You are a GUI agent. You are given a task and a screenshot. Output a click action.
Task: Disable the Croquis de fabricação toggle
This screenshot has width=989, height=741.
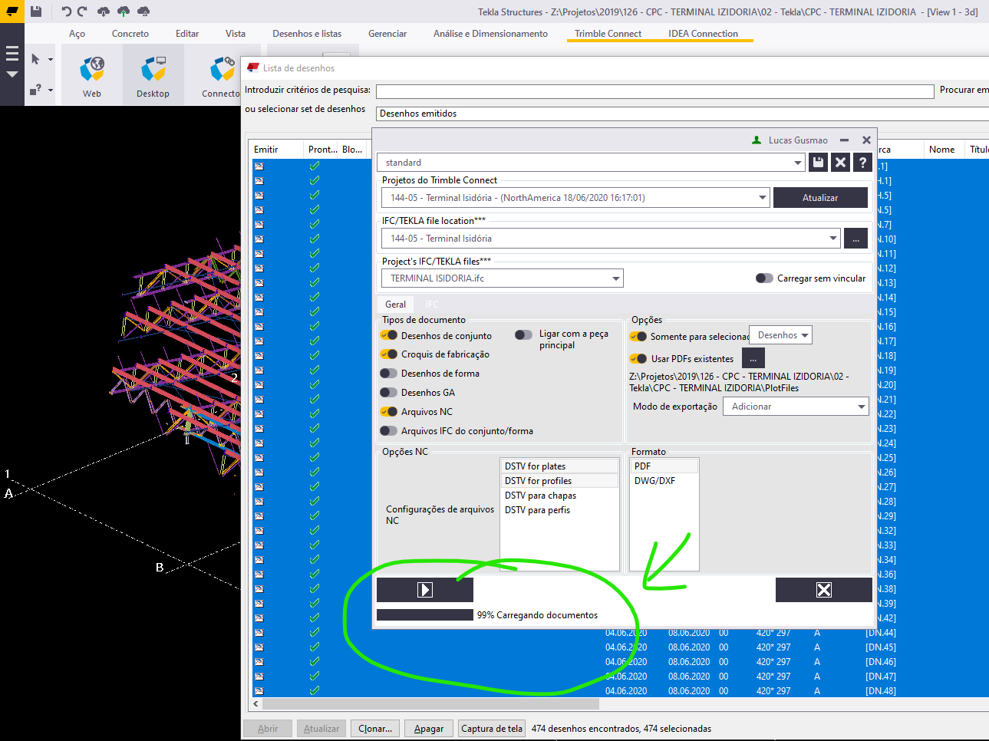coord(387,354)
